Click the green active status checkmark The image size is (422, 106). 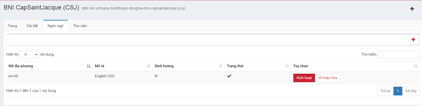[x=229, y=76]
